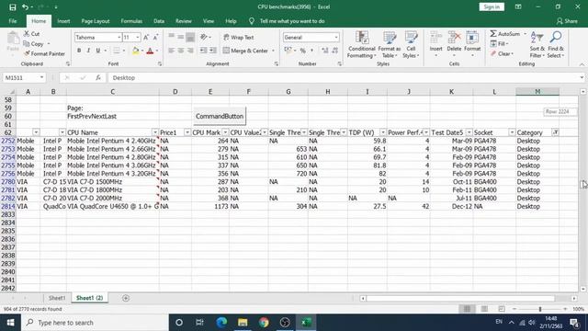588x331 pixels.
Task: Open the Conditional Formatting menu
Action: [x=361, y=45]
